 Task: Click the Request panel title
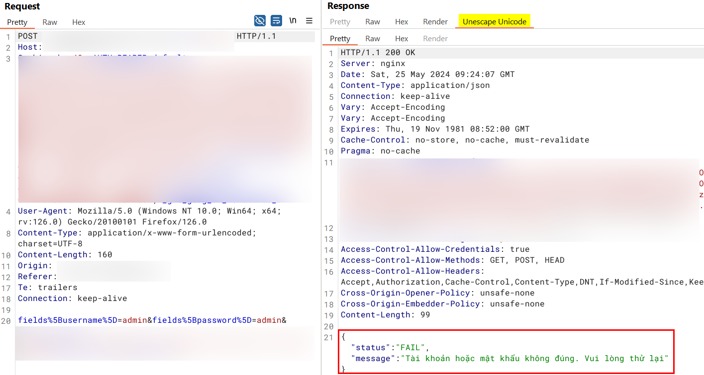22,6
